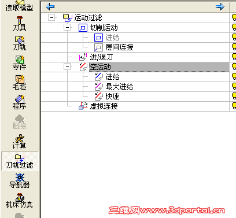
Task: Click the blue left arrow in header
Action: [50, 7]
